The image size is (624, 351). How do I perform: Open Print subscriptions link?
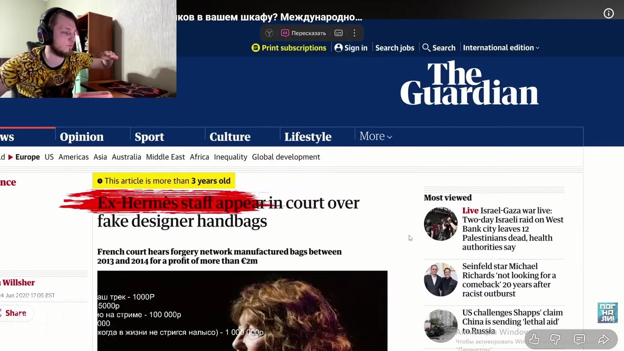pyautogui.click(x=289, y=48)
